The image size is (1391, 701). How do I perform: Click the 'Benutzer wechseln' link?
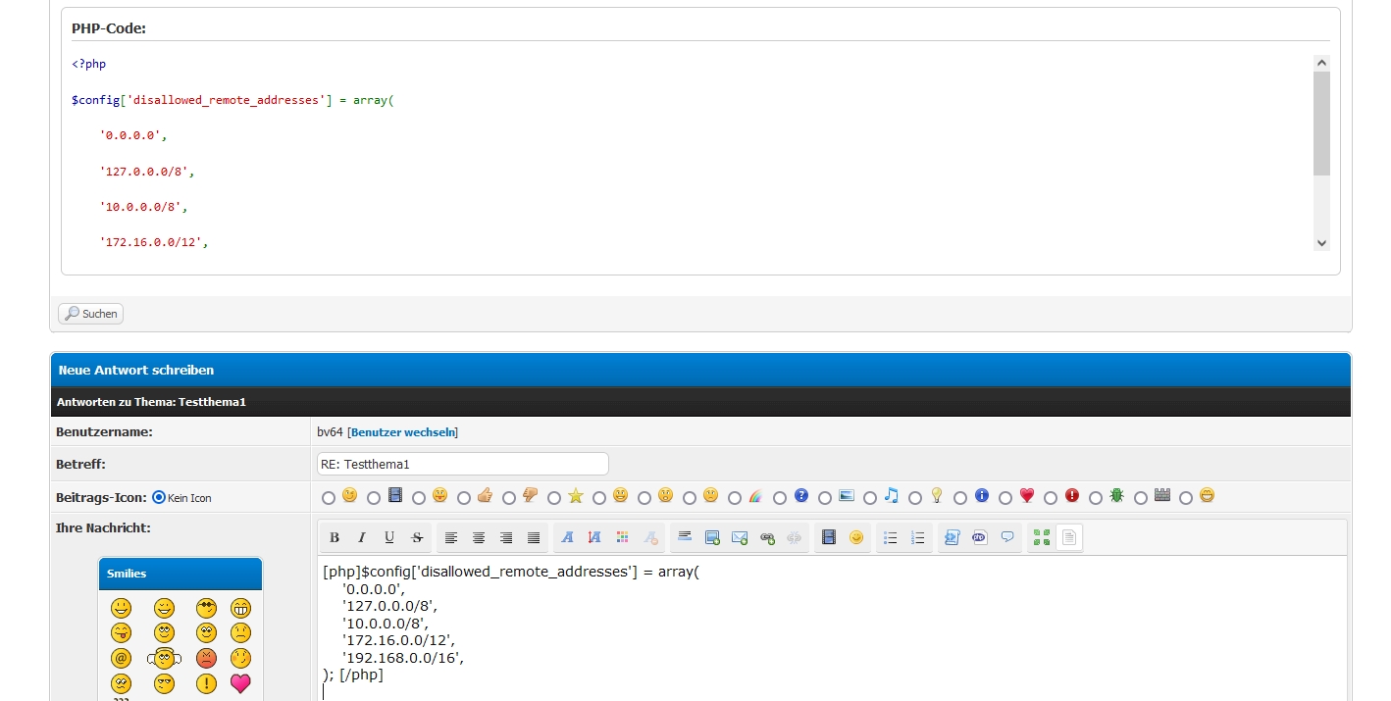coord(404,431)
